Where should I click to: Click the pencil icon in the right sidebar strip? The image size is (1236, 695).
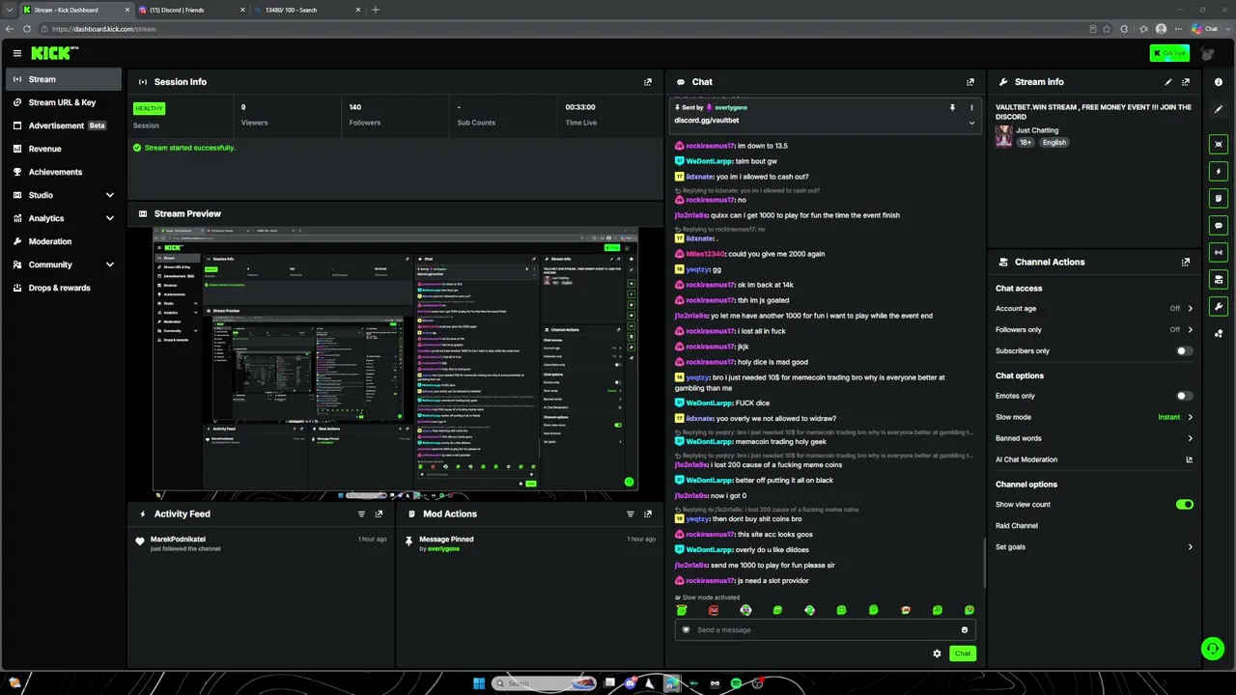(1219, 109)
